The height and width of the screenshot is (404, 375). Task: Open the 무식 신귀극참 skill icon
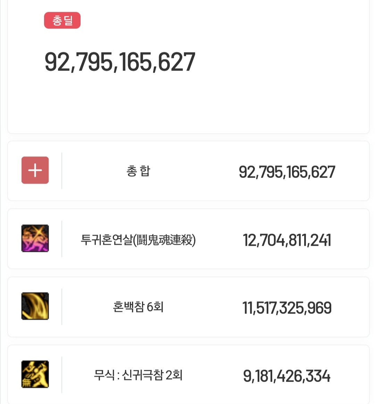35,374
